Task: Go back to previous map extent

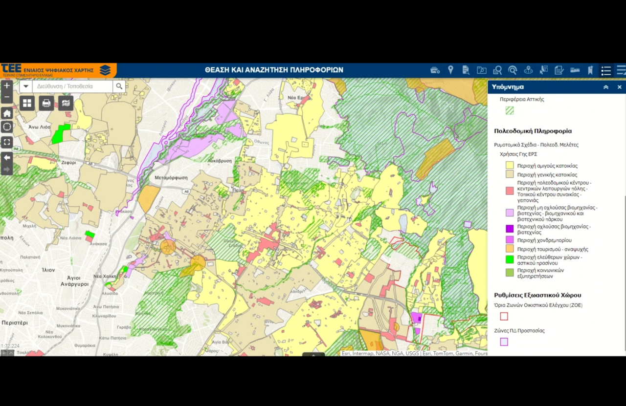Action: 7,157
